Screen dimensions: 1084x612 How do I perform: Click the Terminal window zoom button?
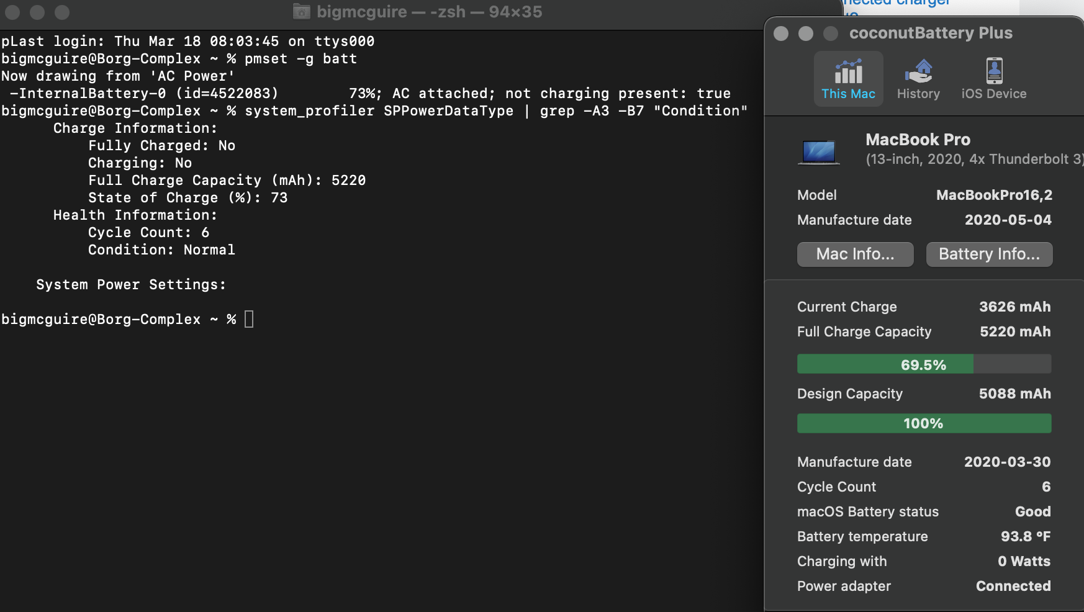[x=62, y=12]
